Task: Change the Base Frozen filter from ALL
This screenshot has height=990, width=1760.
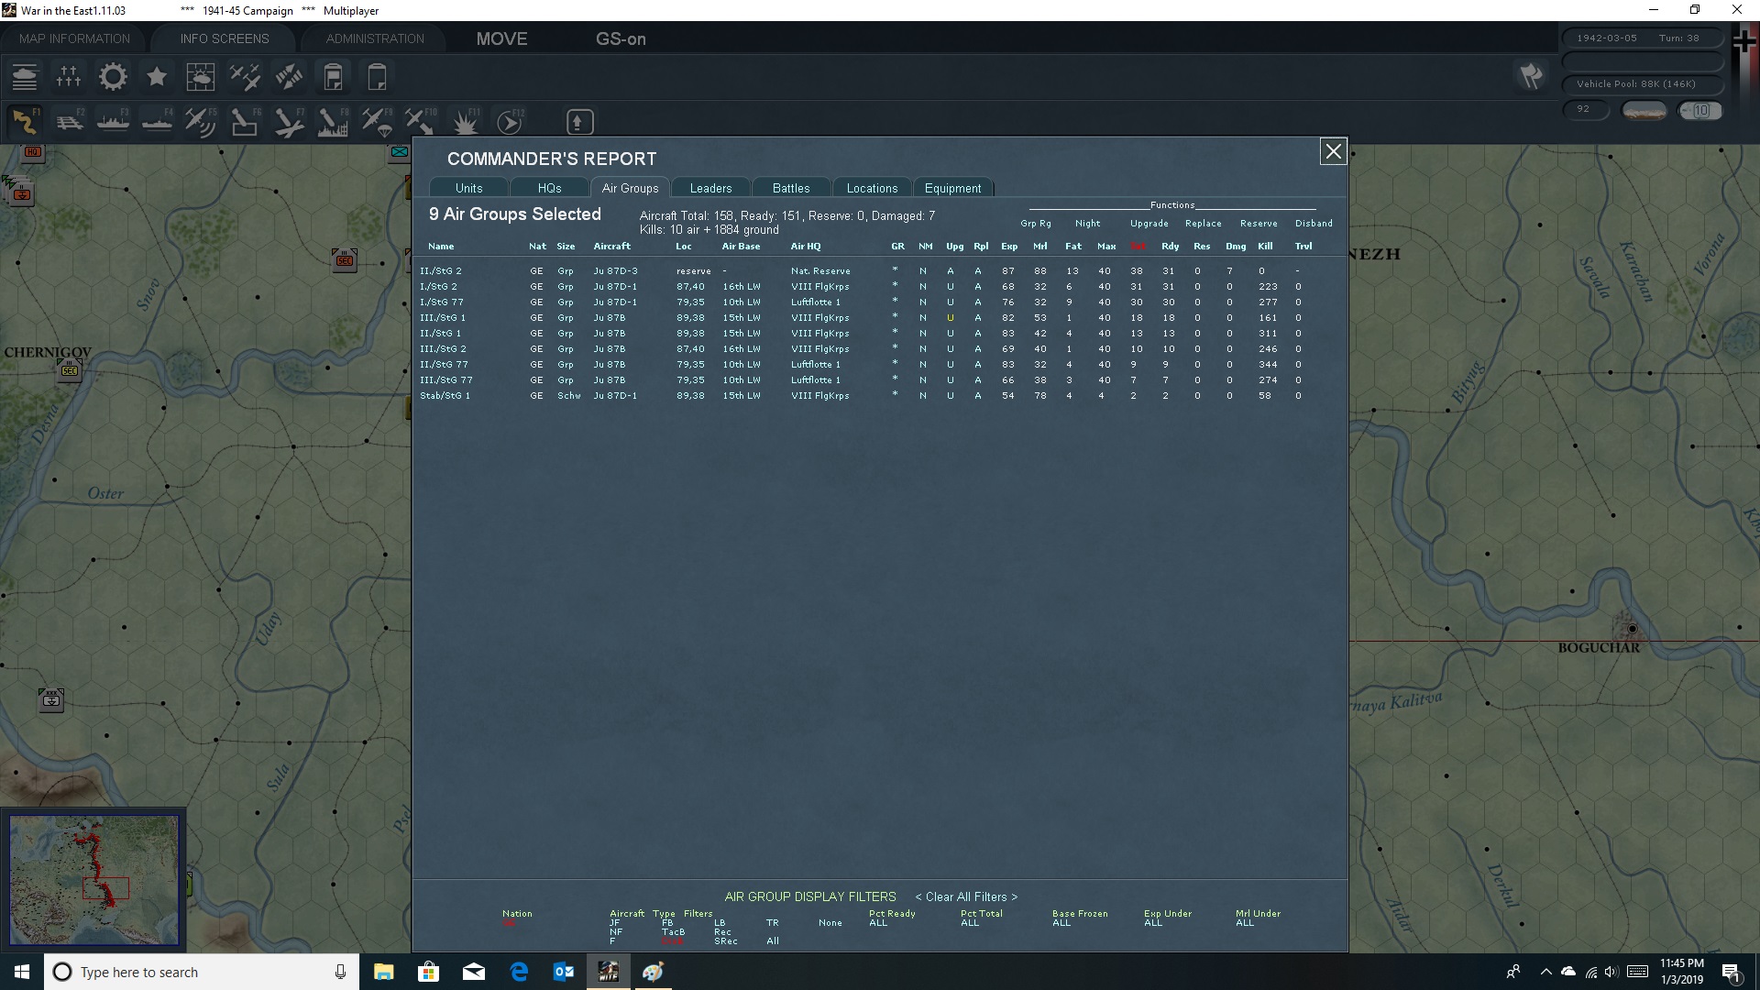Action: [x=1061, y=923]
